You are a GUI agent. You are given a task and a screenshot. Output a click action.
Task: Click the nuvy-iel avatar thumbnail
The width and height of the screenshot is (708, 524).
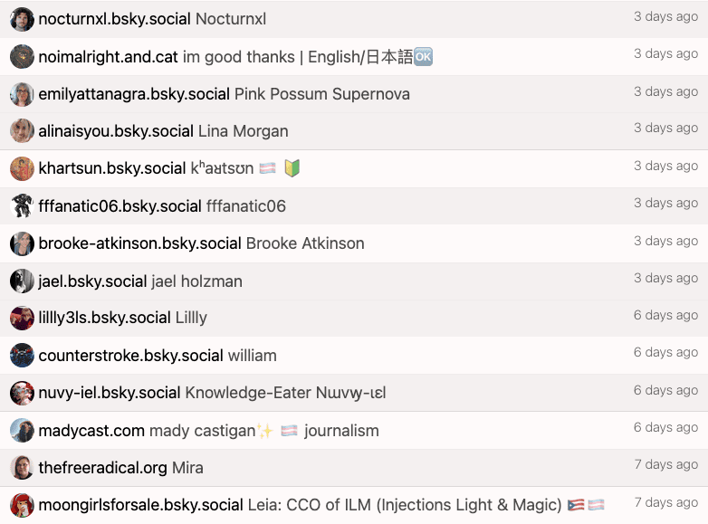[x=22, y=393]
